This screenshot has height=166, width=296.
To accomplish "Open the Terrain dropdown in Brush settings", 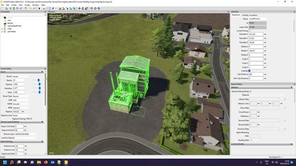I will 21,77.
